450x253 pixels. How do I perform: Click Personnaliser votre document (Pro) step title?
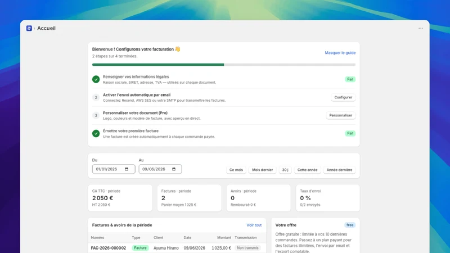pos(135,113)
